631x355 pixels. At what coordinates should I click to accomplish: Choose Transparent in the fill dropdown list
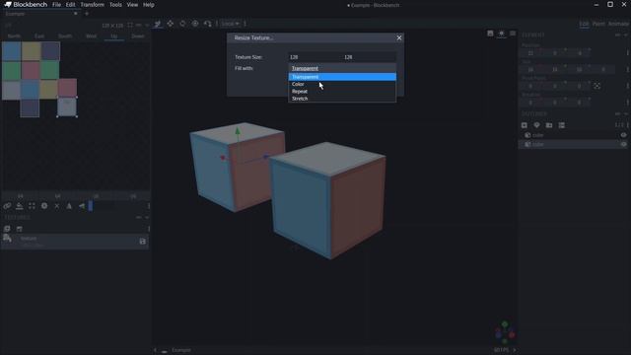point(342,77)
